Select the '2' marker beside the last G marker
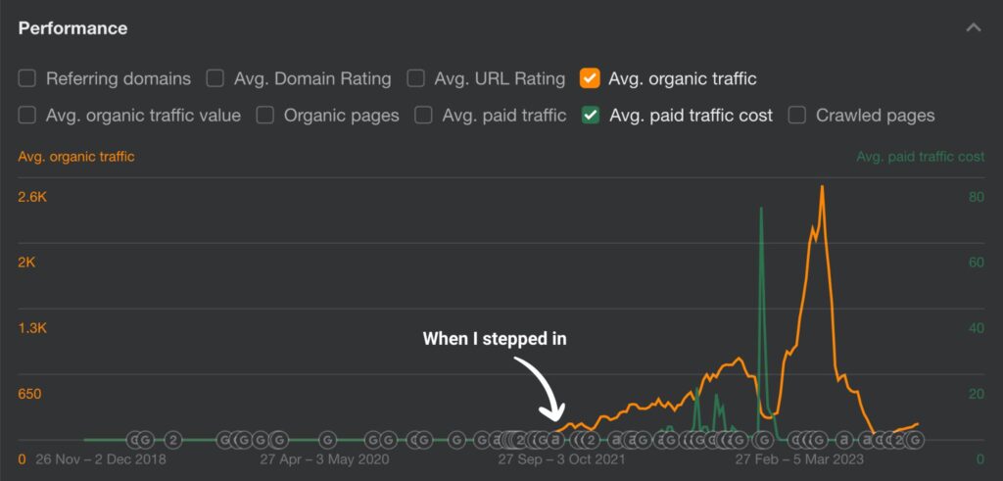The image size is (1003, 481). tap(899, 440)
